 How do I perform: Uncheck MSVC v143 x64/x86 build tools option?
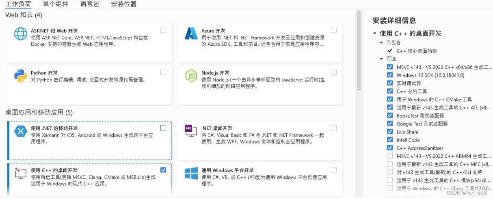(x=390, y=67)
